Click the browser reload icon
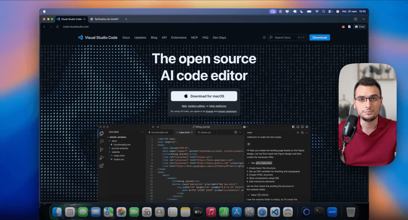The height and width of the screenshot is (220, 408). 57,27
